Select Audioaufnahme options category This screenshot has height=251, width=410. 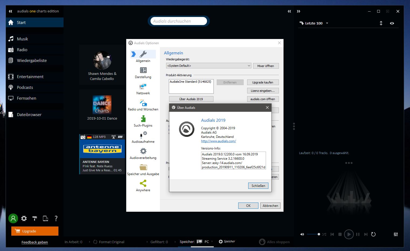coord(143,137)
